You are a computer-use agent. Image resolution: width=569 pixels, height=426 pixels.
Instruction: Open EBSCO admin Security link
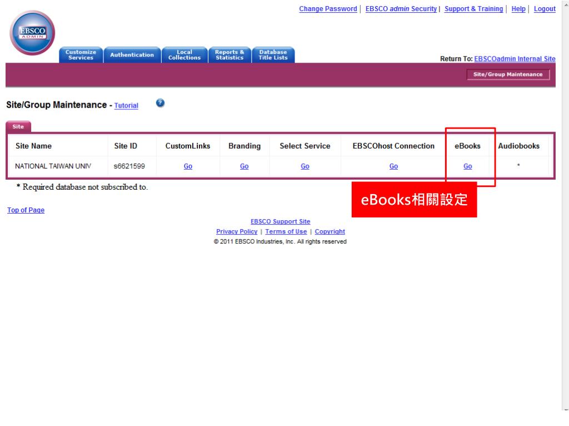(x=401, y=9)
